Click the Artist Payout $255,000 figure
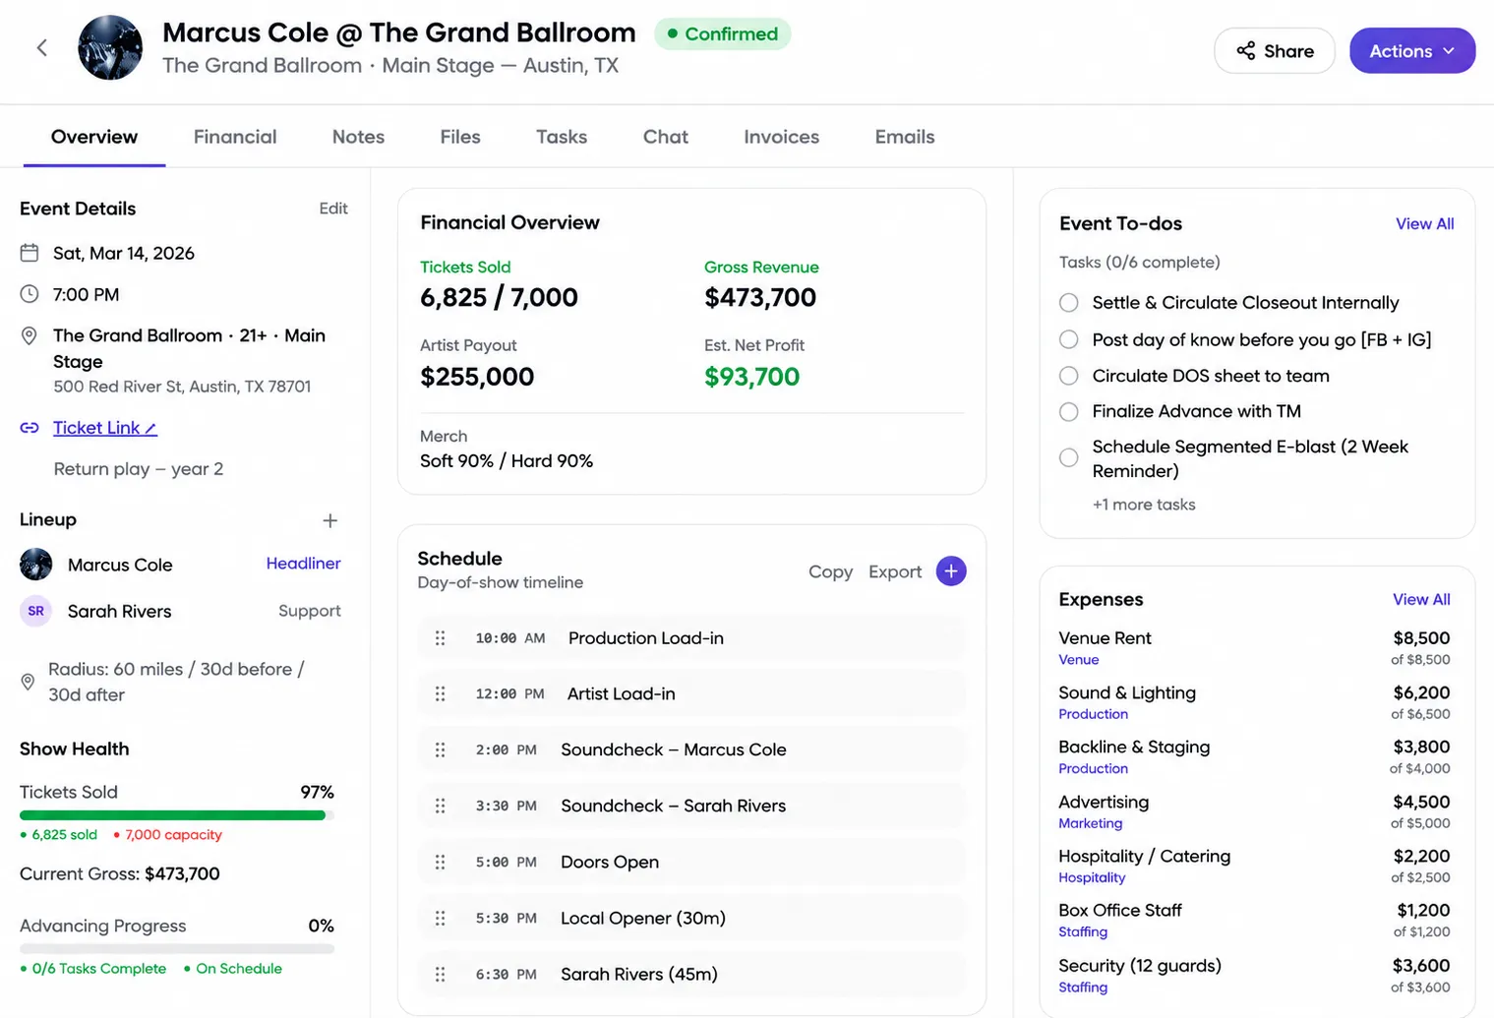Image resolution: width=1494 pixels, height=1018 pixels. point(477,377)
